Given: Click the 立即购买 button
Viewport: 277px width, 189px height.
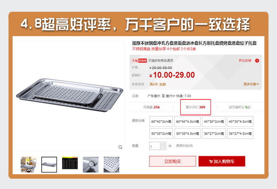Looking at the screenshot, I should click(173, 161).
